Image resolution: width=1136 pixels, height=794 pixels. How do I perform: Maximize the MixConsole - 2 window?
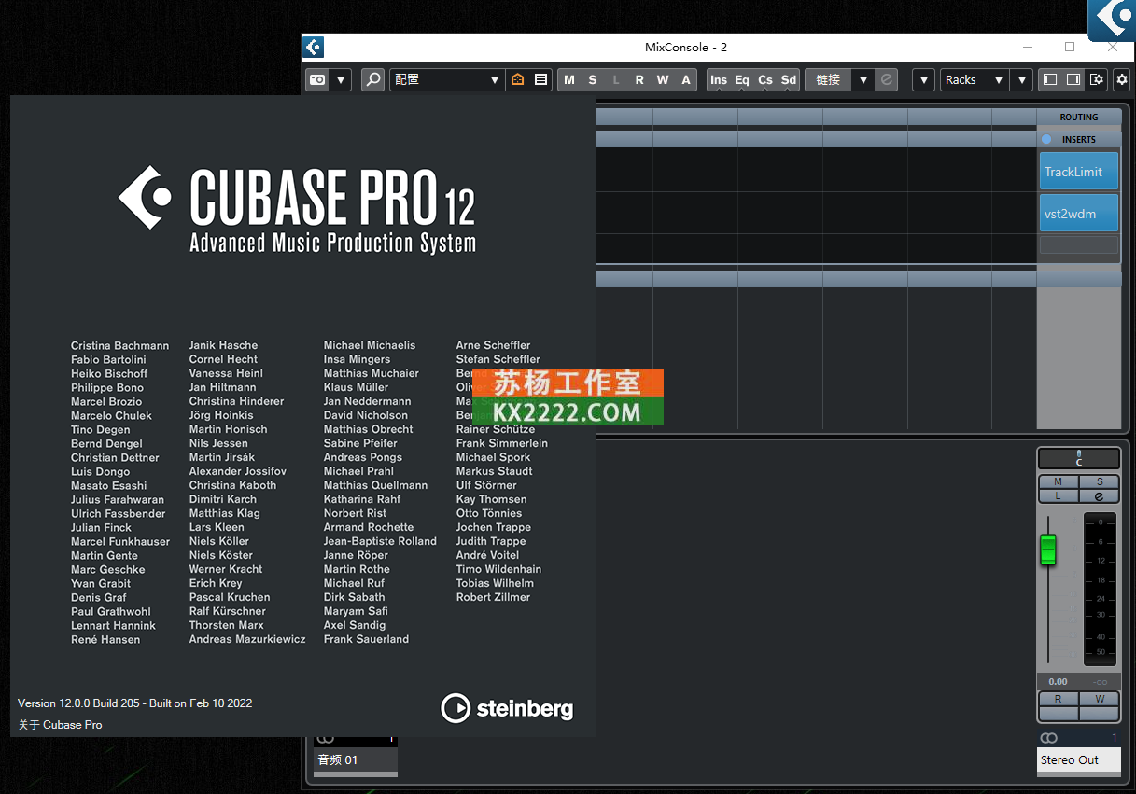(1070, 47)
